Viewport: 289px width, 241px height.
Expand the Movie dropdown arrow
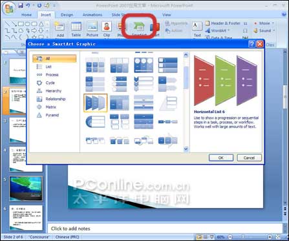pyautogui.click(x=273, y=23)
